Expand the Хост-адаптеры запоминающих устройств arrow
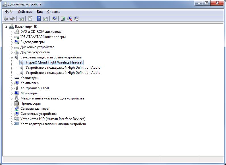The height and width of the screenshot is (165, 226). pos(12,124)
